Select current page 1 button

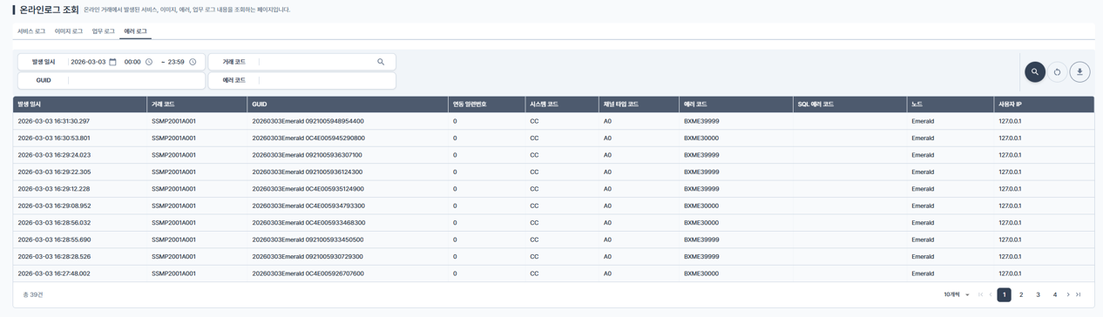(x=1005, y=295)
